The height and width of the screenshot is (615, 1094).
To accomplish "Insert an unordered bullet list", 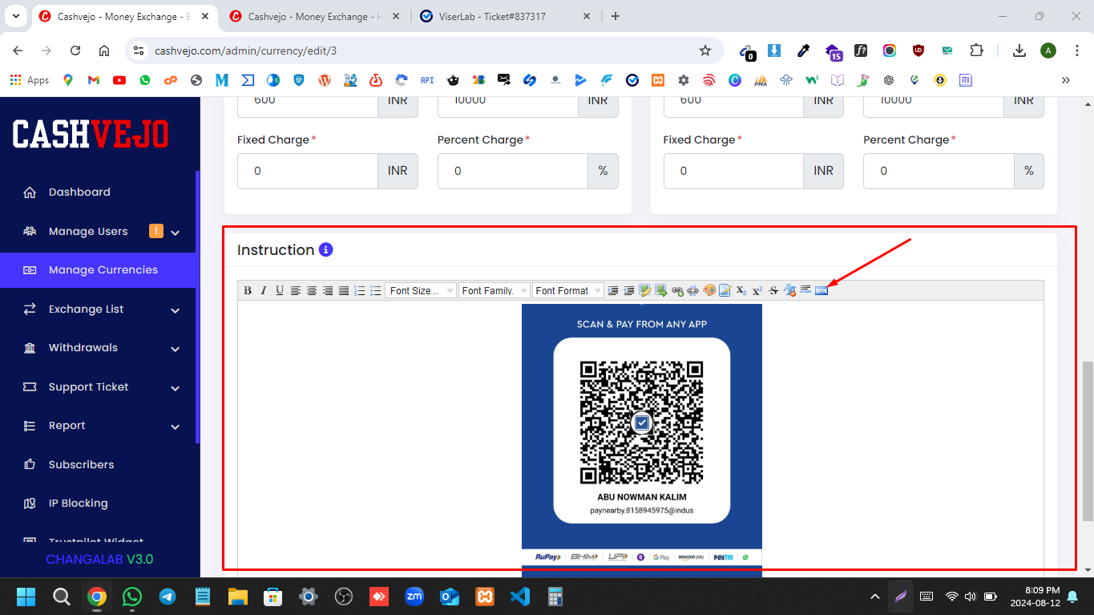I will [376, 290].
